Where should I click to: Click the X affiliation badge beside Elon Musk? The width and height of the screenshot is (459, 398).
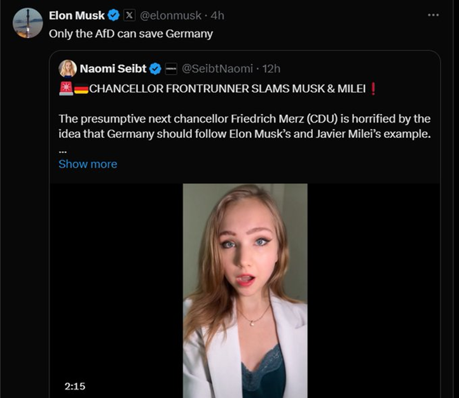[128, 15]
